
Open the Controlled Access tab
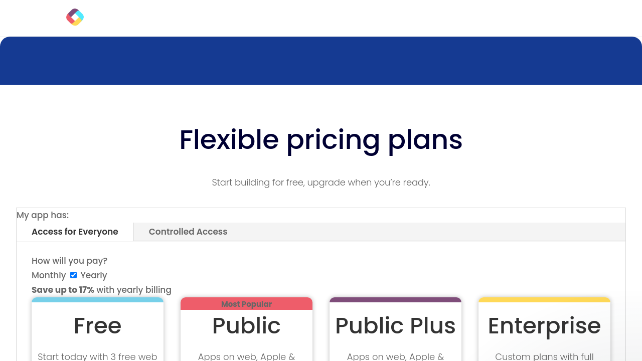point(188,232)
